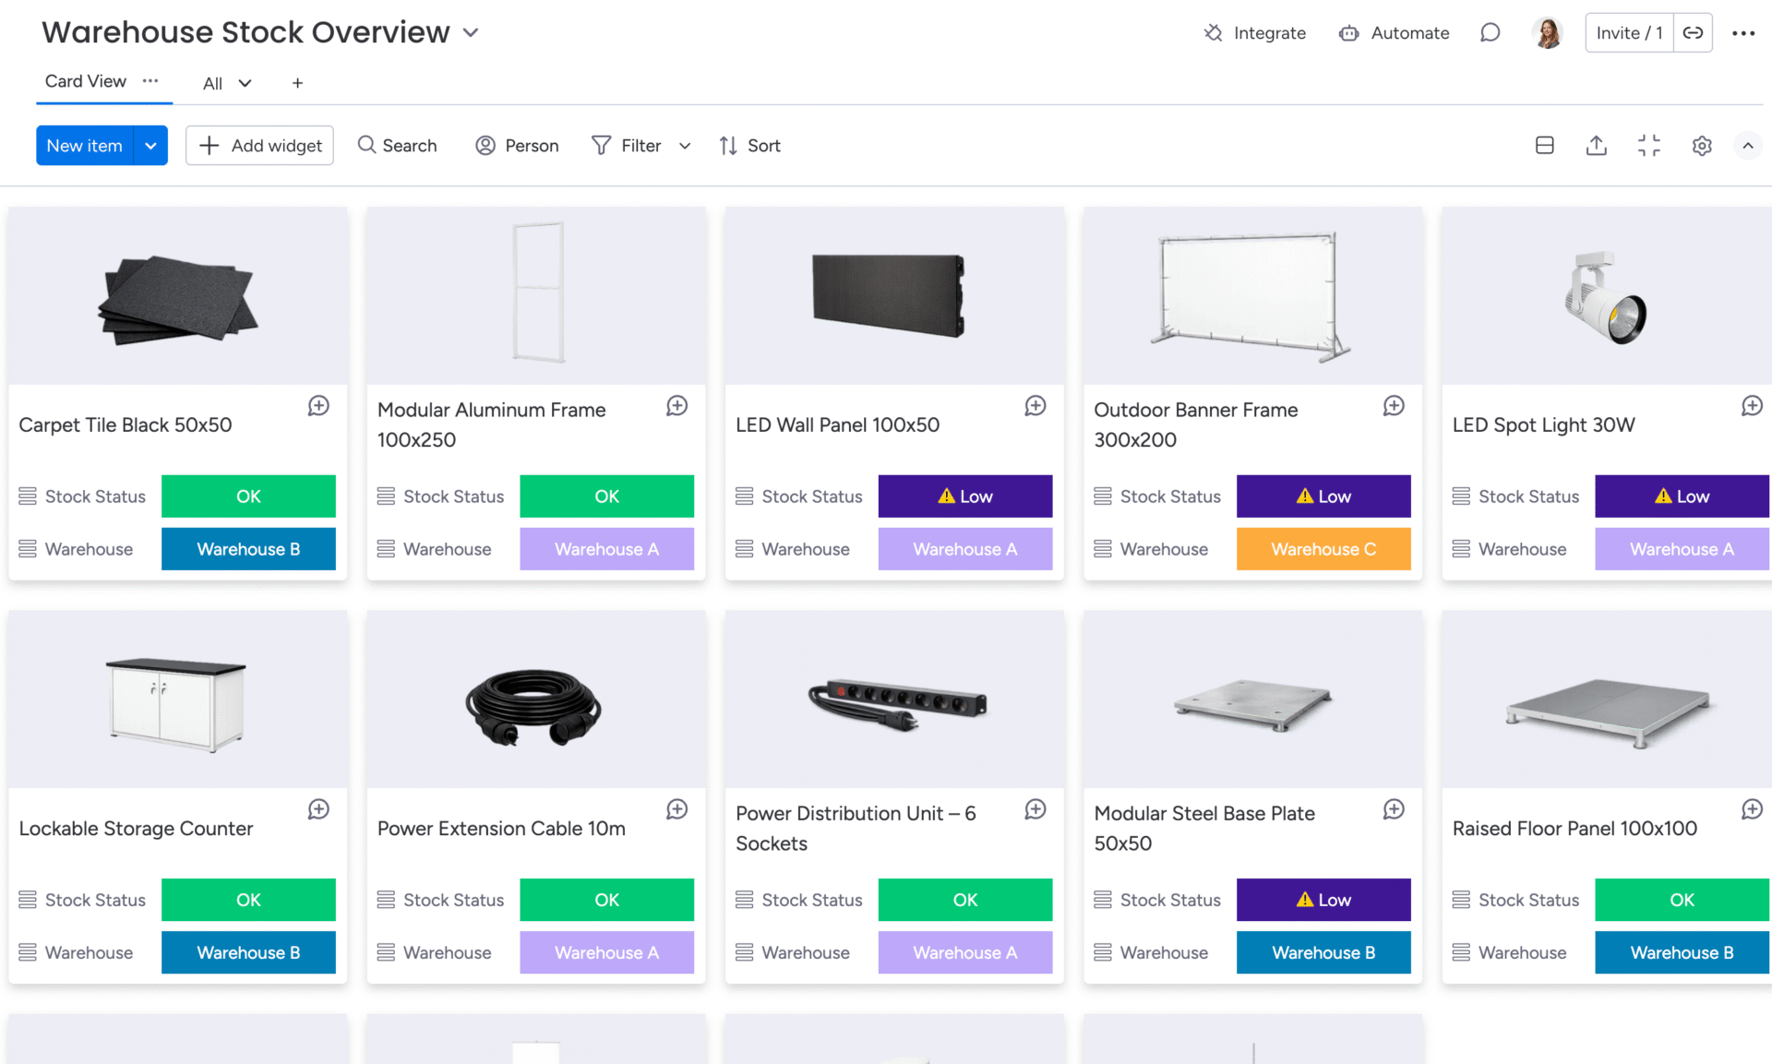Copy the shareable board link
Viewport: 1772px width, 1064px height.
tap(1694, 32)
